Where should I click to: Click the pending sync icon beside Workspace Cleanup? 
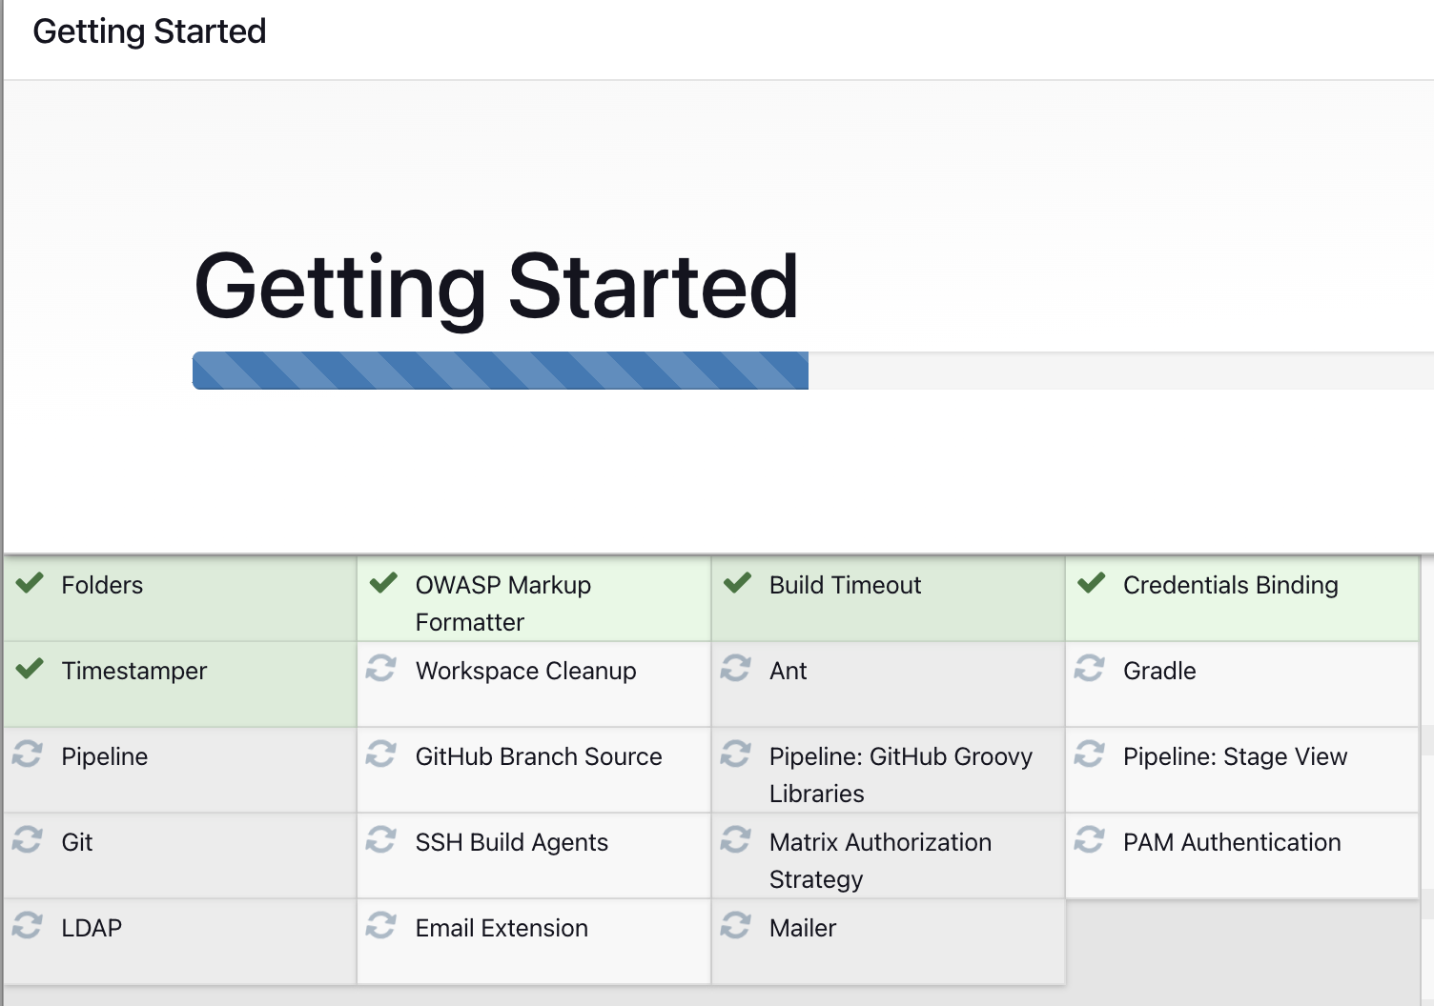(x=381, y=669)
